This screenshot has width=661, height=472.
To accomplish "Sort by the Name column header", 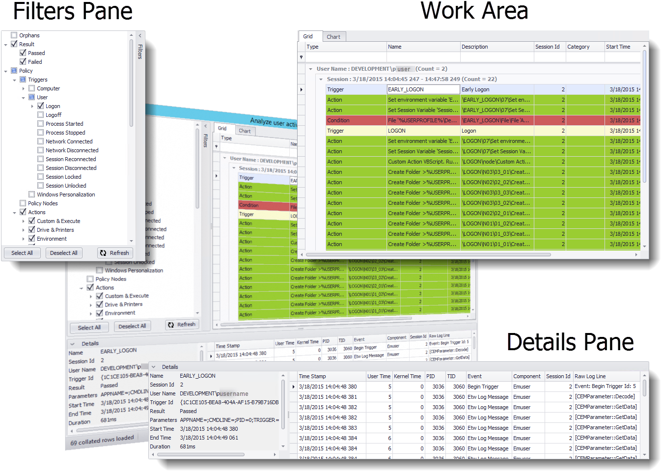I will click(x=423, y=47).
